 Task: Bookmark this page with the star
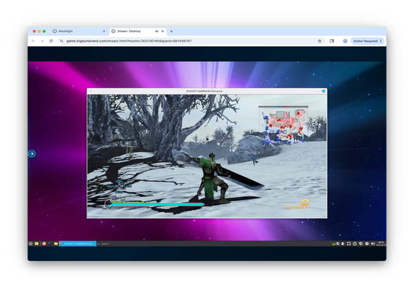pyautogui.click(x=319, y=41)
